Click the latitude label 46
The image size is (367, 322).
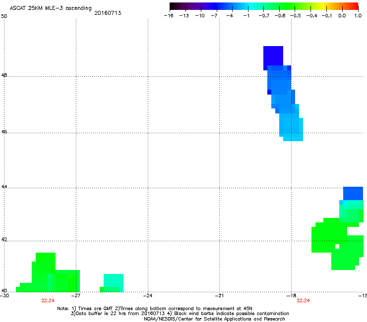tap(4, 132)
